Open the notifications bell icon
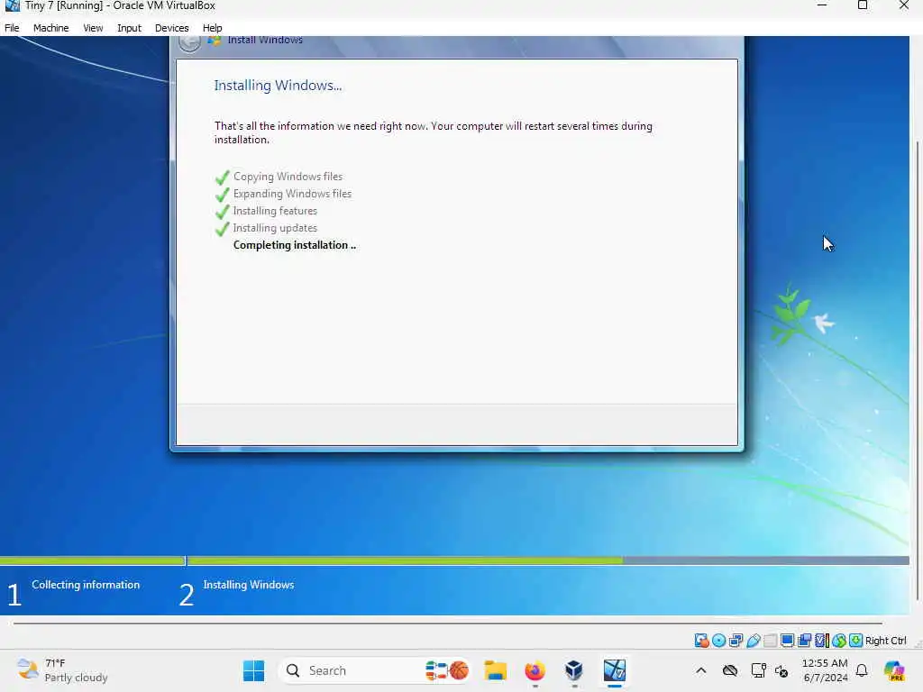The width and height of the screenshot is (923, 692). coord(862,670)
